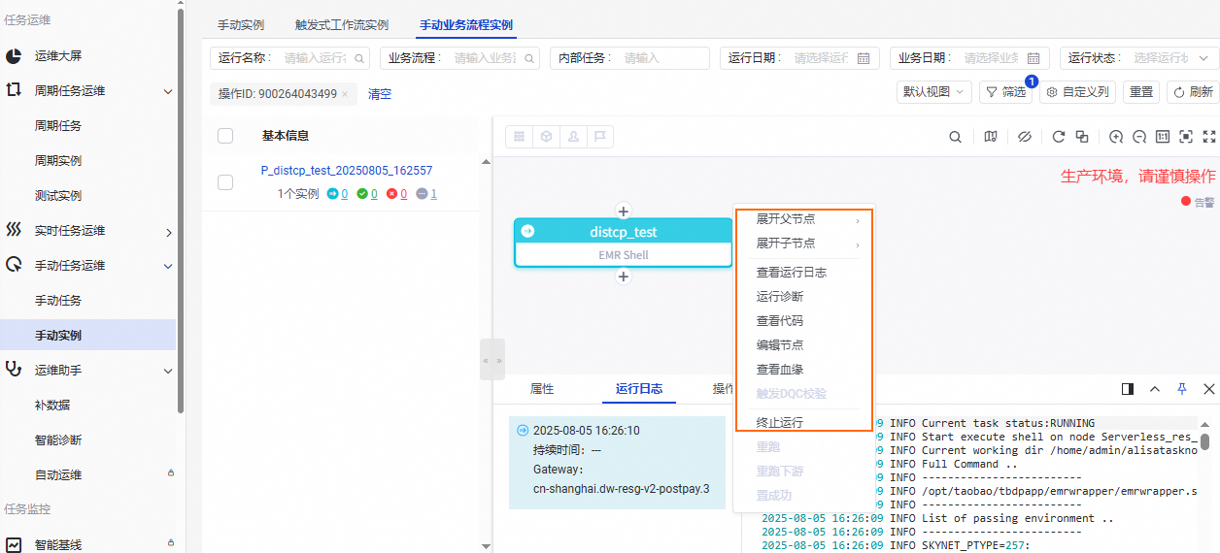Tick the checkbox for P_distcp_test_20250805_162557 row
Viewport: 1220px width, 553px height.
pyautogui.click(x=225, y=182)
